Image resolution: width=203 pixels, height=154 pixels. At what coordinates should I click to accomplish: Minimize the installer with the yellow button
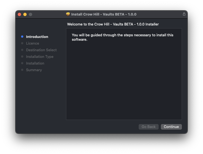25,14
